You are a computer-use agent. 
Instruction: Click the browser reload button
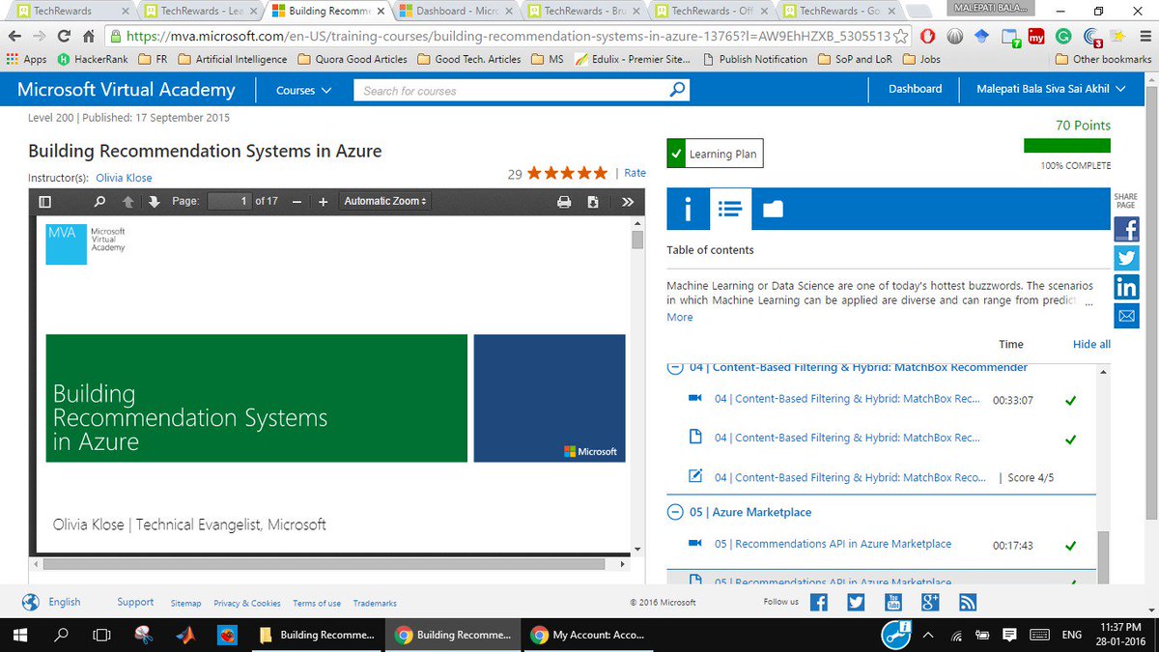(x=64, y=37)
